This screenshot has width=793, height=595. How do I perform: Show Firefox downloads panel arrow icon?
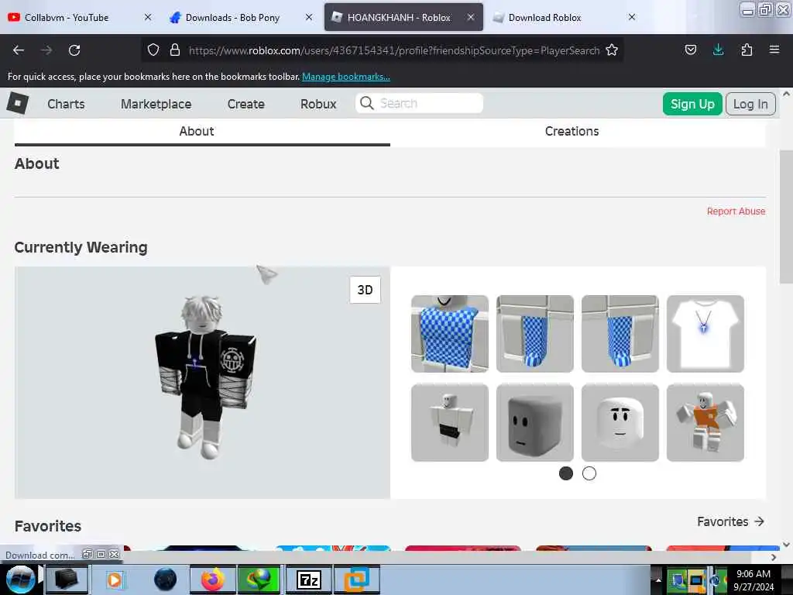click(718, 50)
